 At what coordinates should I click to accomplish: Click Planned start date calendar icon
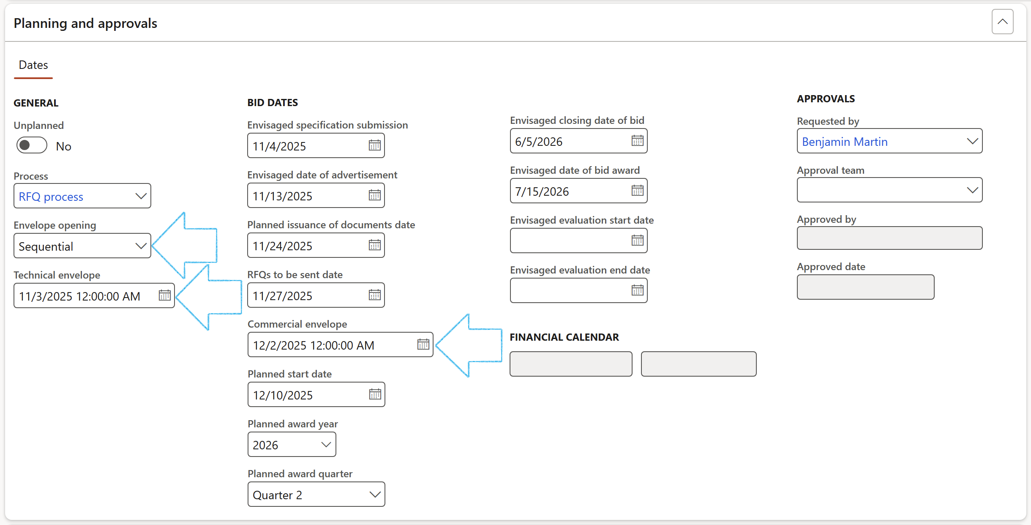pos(375,395)
